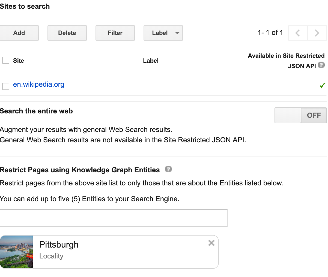Click the help icon beside JSON API
Screen dimensions: 328x277
pyautogui.click(x=321, y=65)
